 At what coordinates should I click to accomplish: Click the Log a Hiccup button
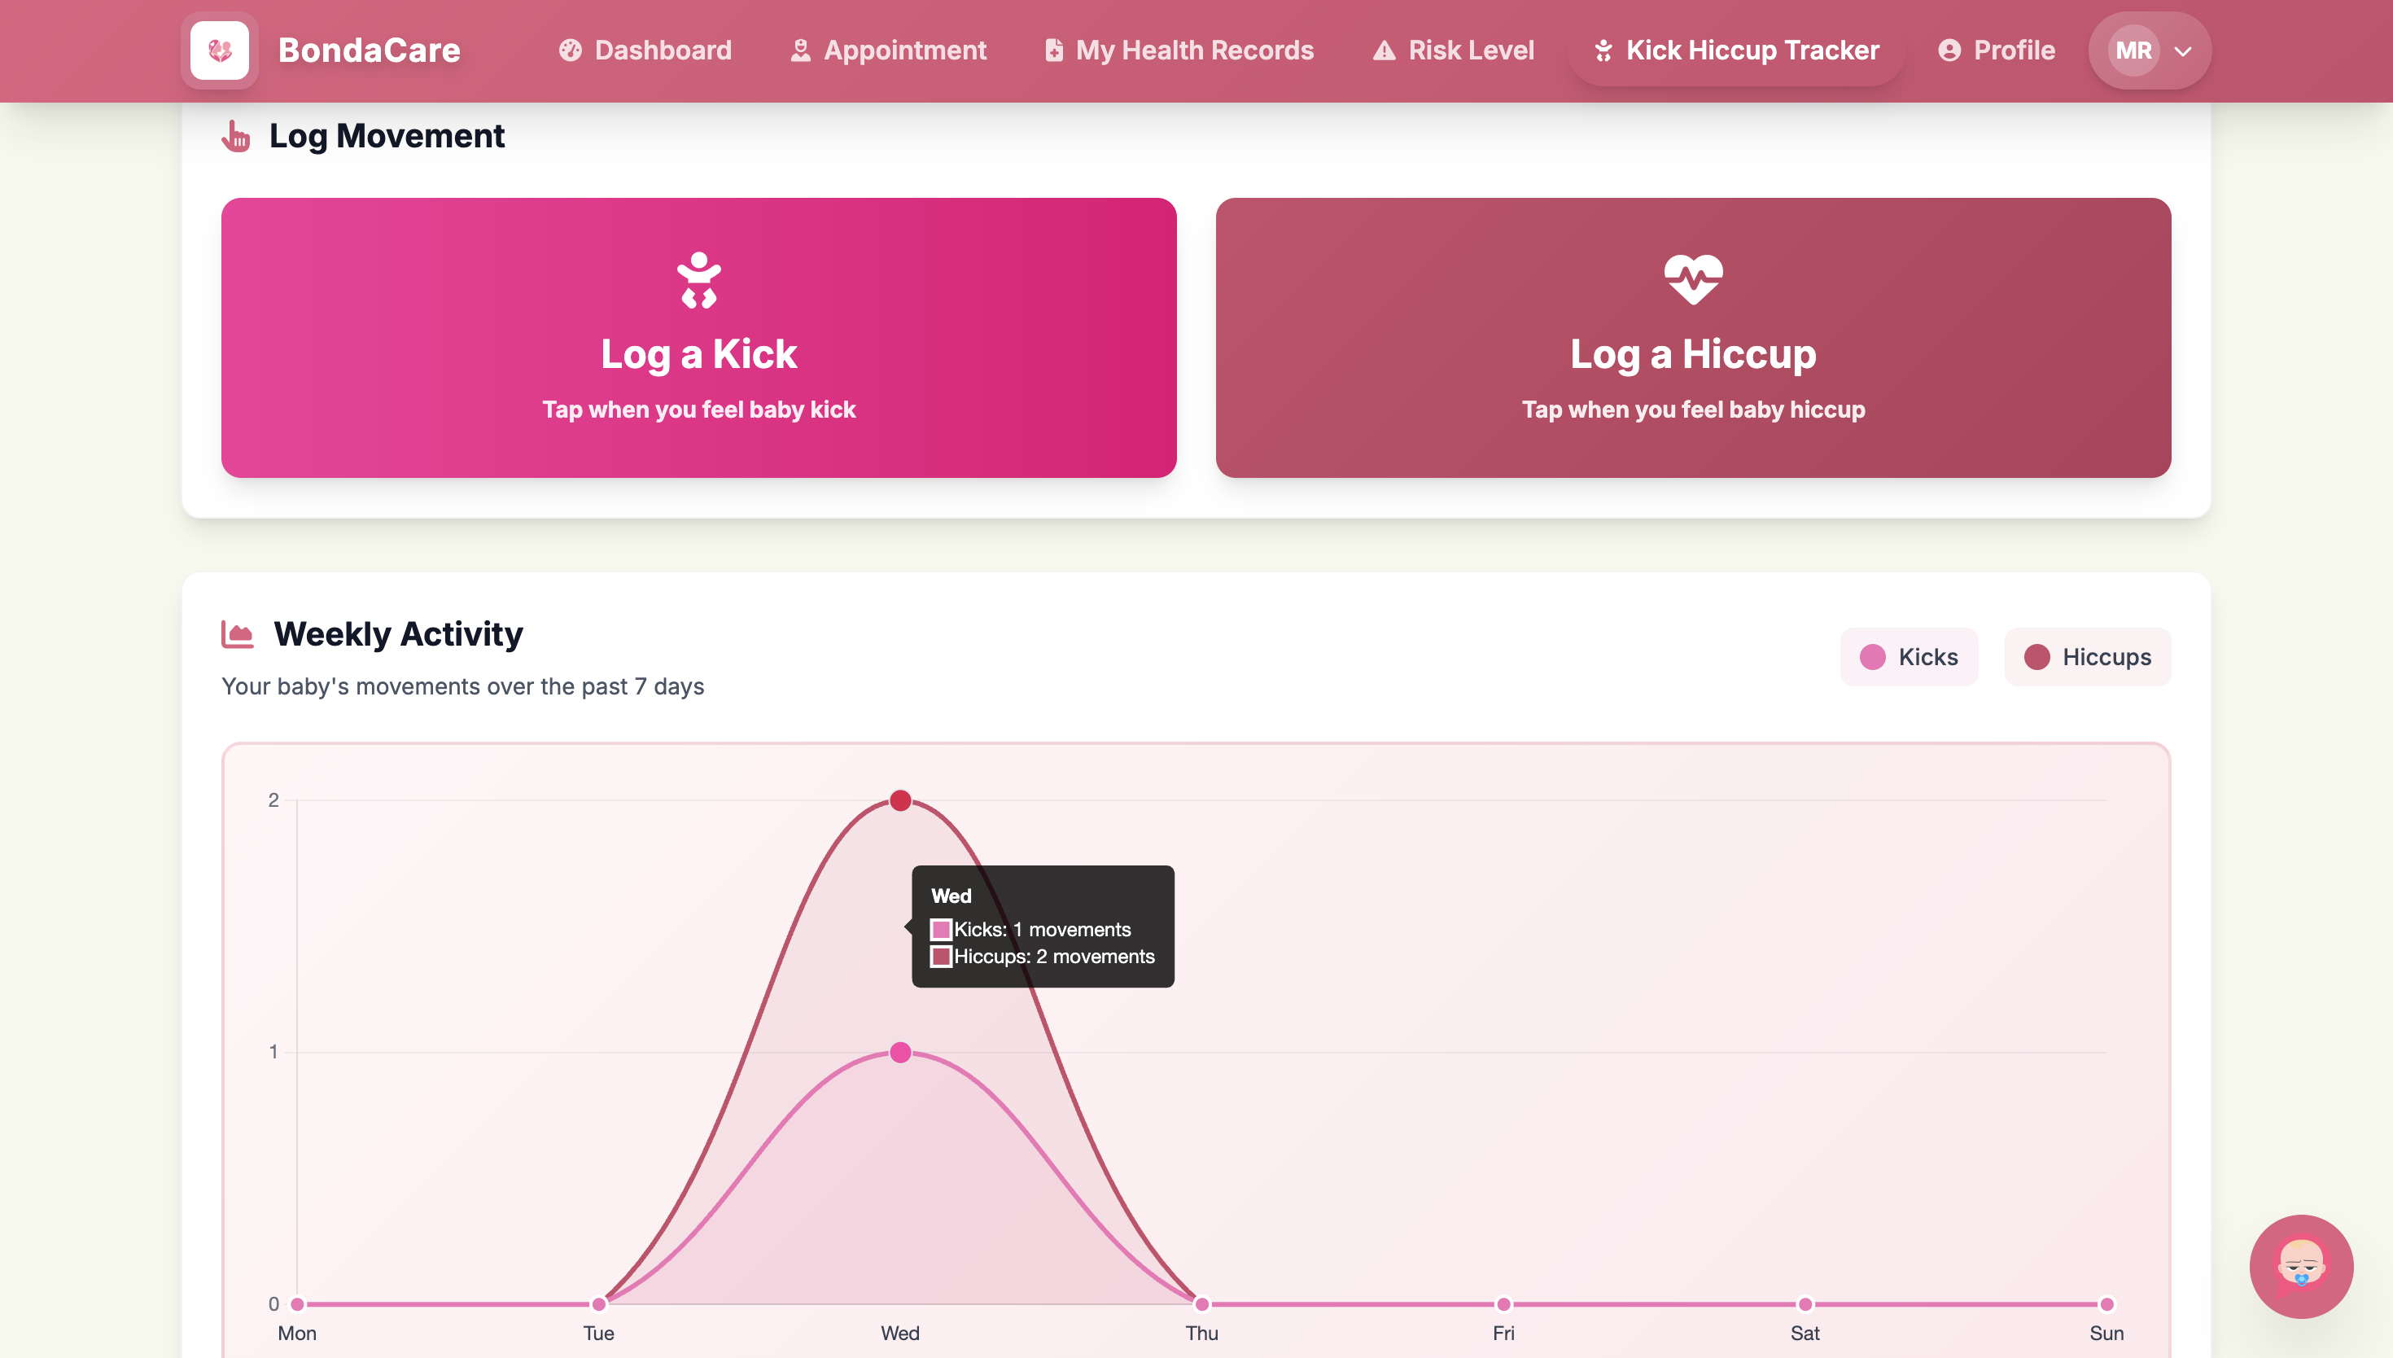(x=1693, y=338)
